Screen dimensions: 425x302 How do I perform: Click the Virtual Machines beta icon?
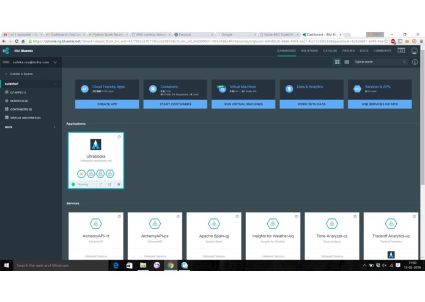tap(222, 89)
